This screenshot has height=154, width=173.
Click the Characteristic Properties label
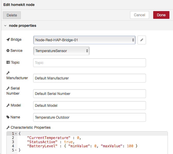(31, 127)
